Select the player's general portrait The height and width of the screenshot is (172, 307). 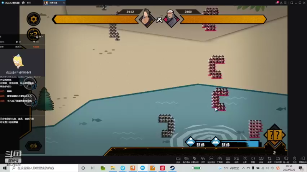147,18
